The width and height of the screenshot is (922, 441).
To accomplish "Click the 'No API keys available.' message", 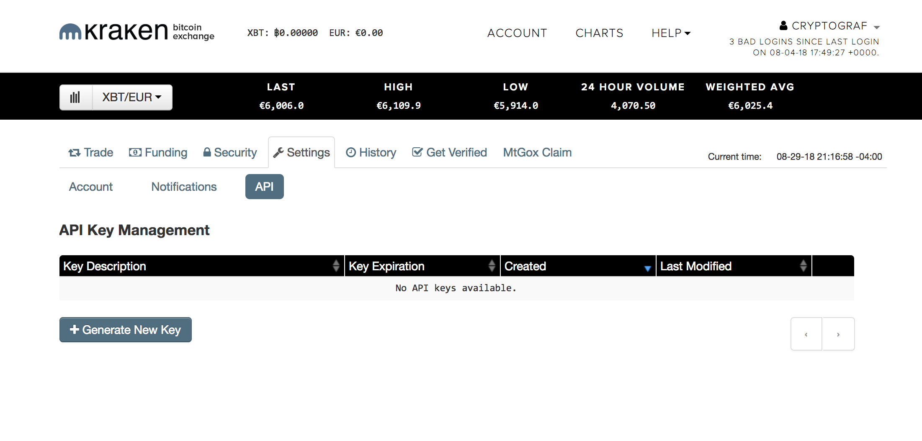I will (456, 288).
